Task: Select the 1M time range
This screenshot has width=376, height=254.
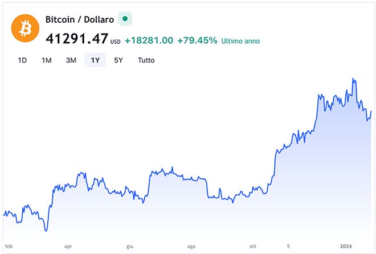Action: click(x=47, y=60)
